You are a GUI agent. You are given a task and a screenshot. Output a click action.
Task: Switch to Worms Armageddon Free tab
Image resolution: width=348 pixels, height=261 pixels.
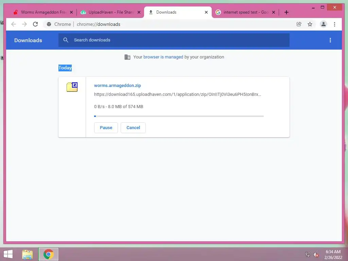(x=43, y=12)
